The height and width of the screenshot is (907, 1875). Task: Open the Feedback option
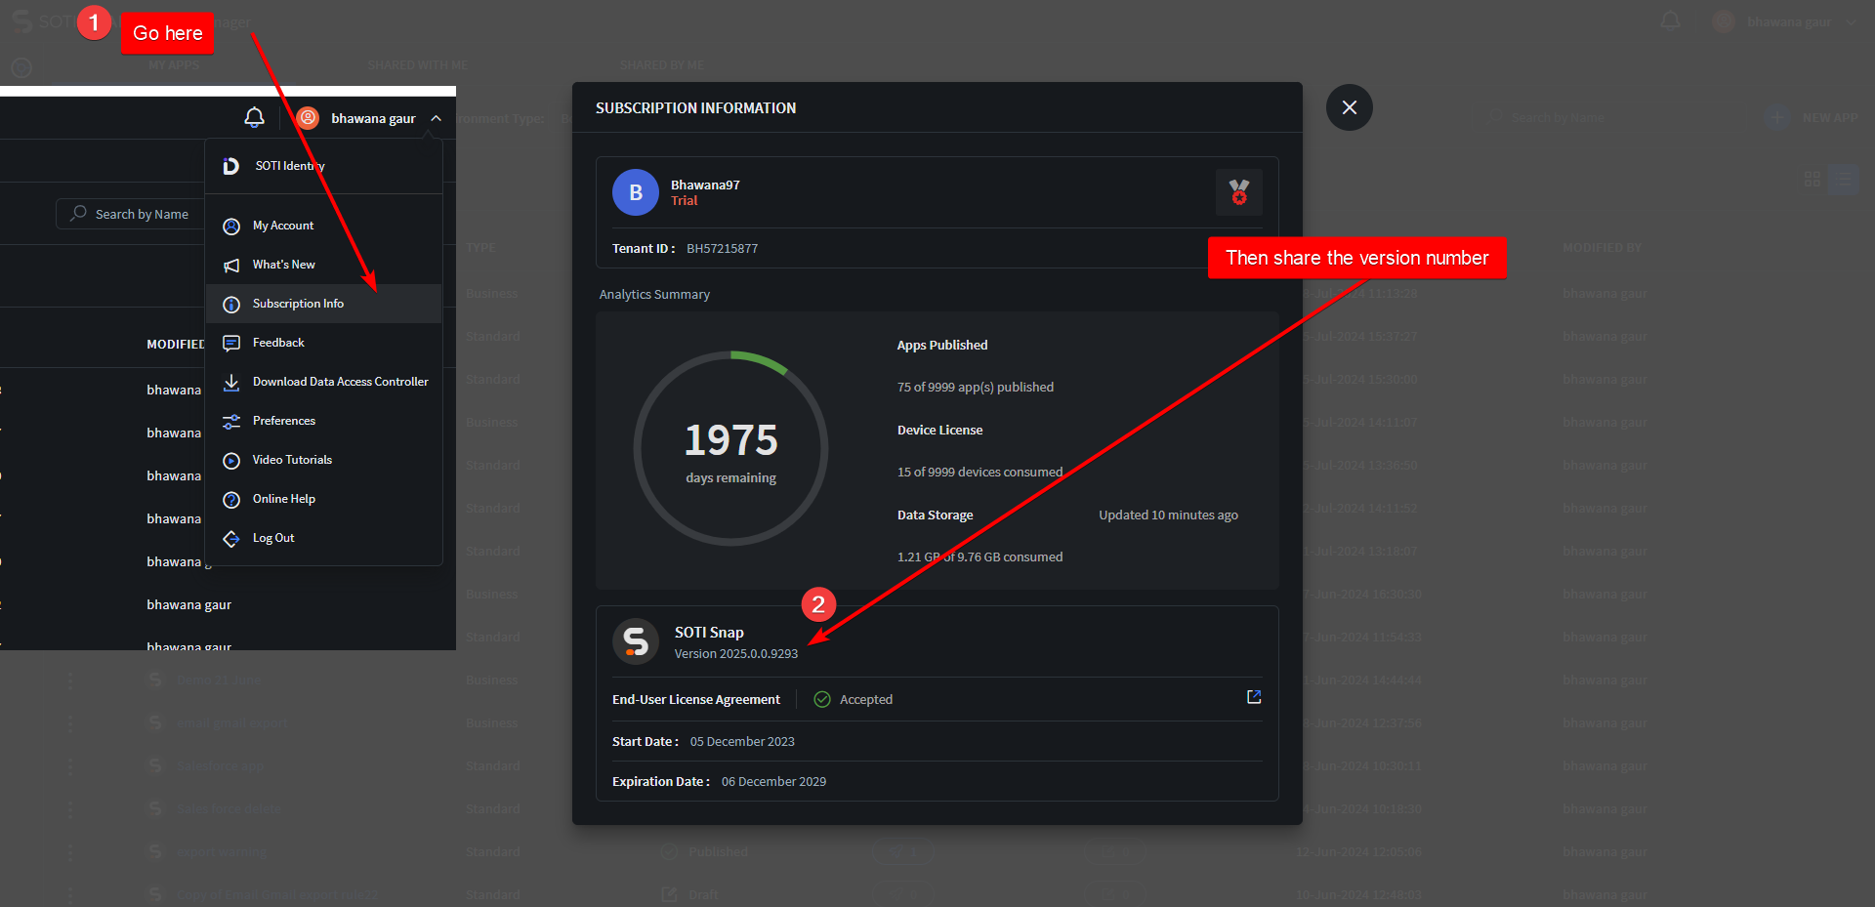click(x=278, y=343)
